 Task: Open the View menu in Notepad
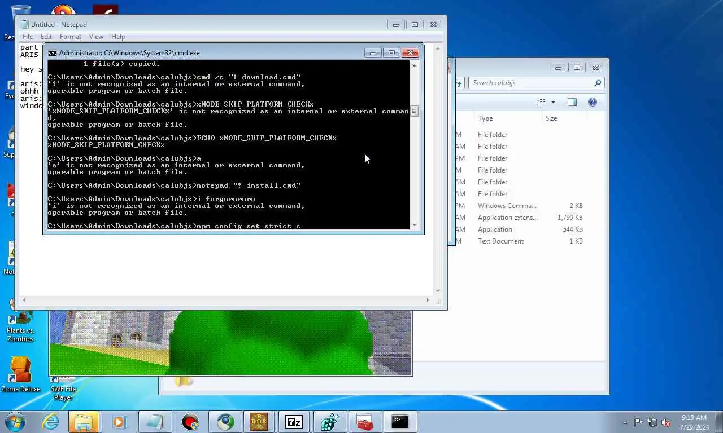[96, 37]
